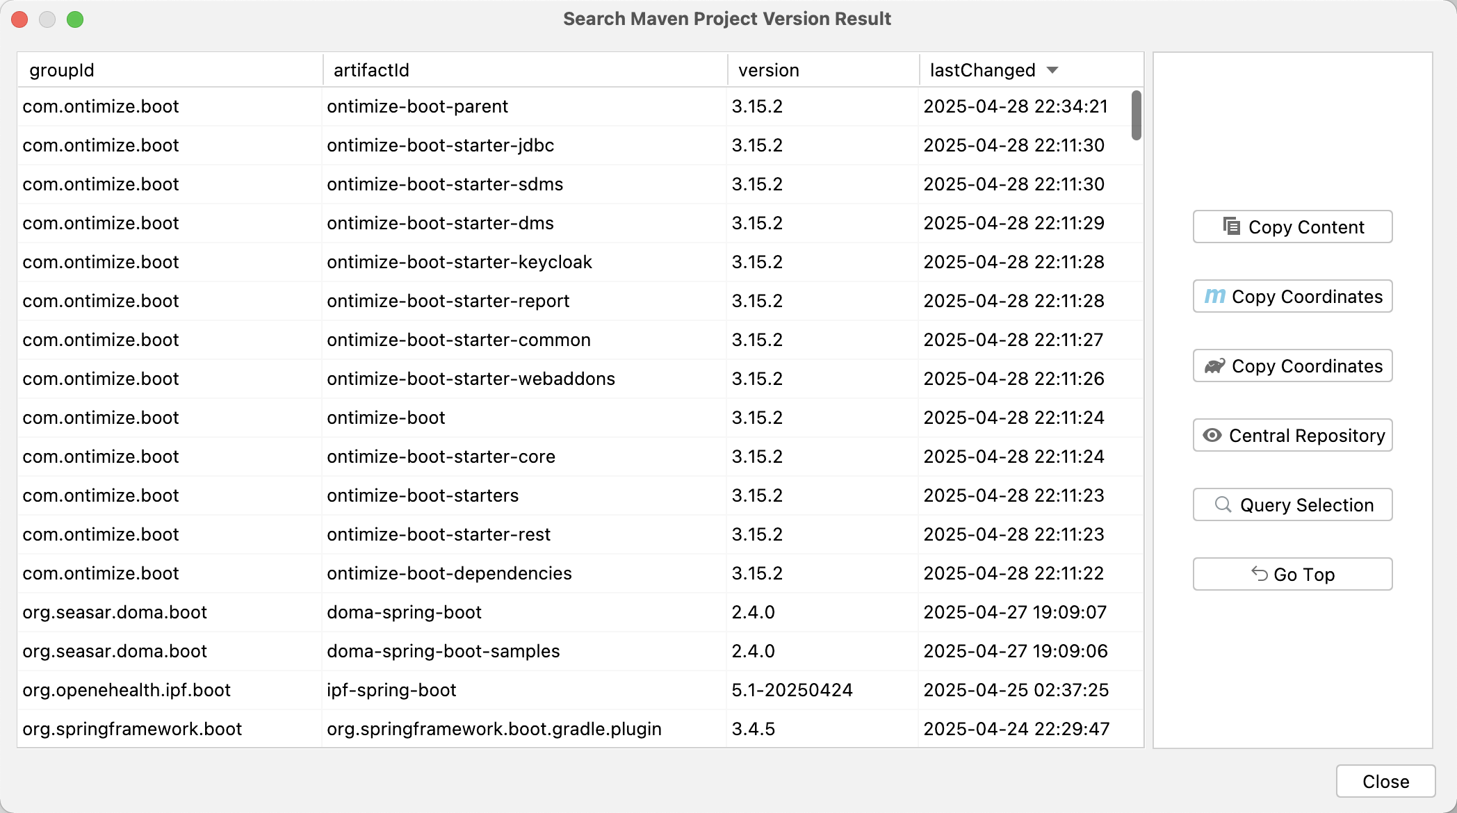Viewport: 1457px width, 813px height.
Task: Open Central Repository button
Action: tap(1292, 435)
